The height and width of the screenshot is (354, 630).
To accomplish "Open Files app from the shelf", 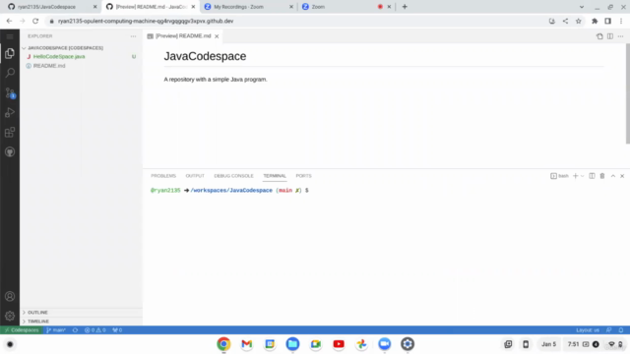I will (292, 344).
